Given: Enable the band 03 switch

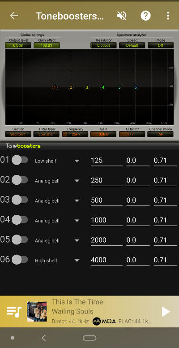Looking at the screenshot, I should [x=20, y=200].
